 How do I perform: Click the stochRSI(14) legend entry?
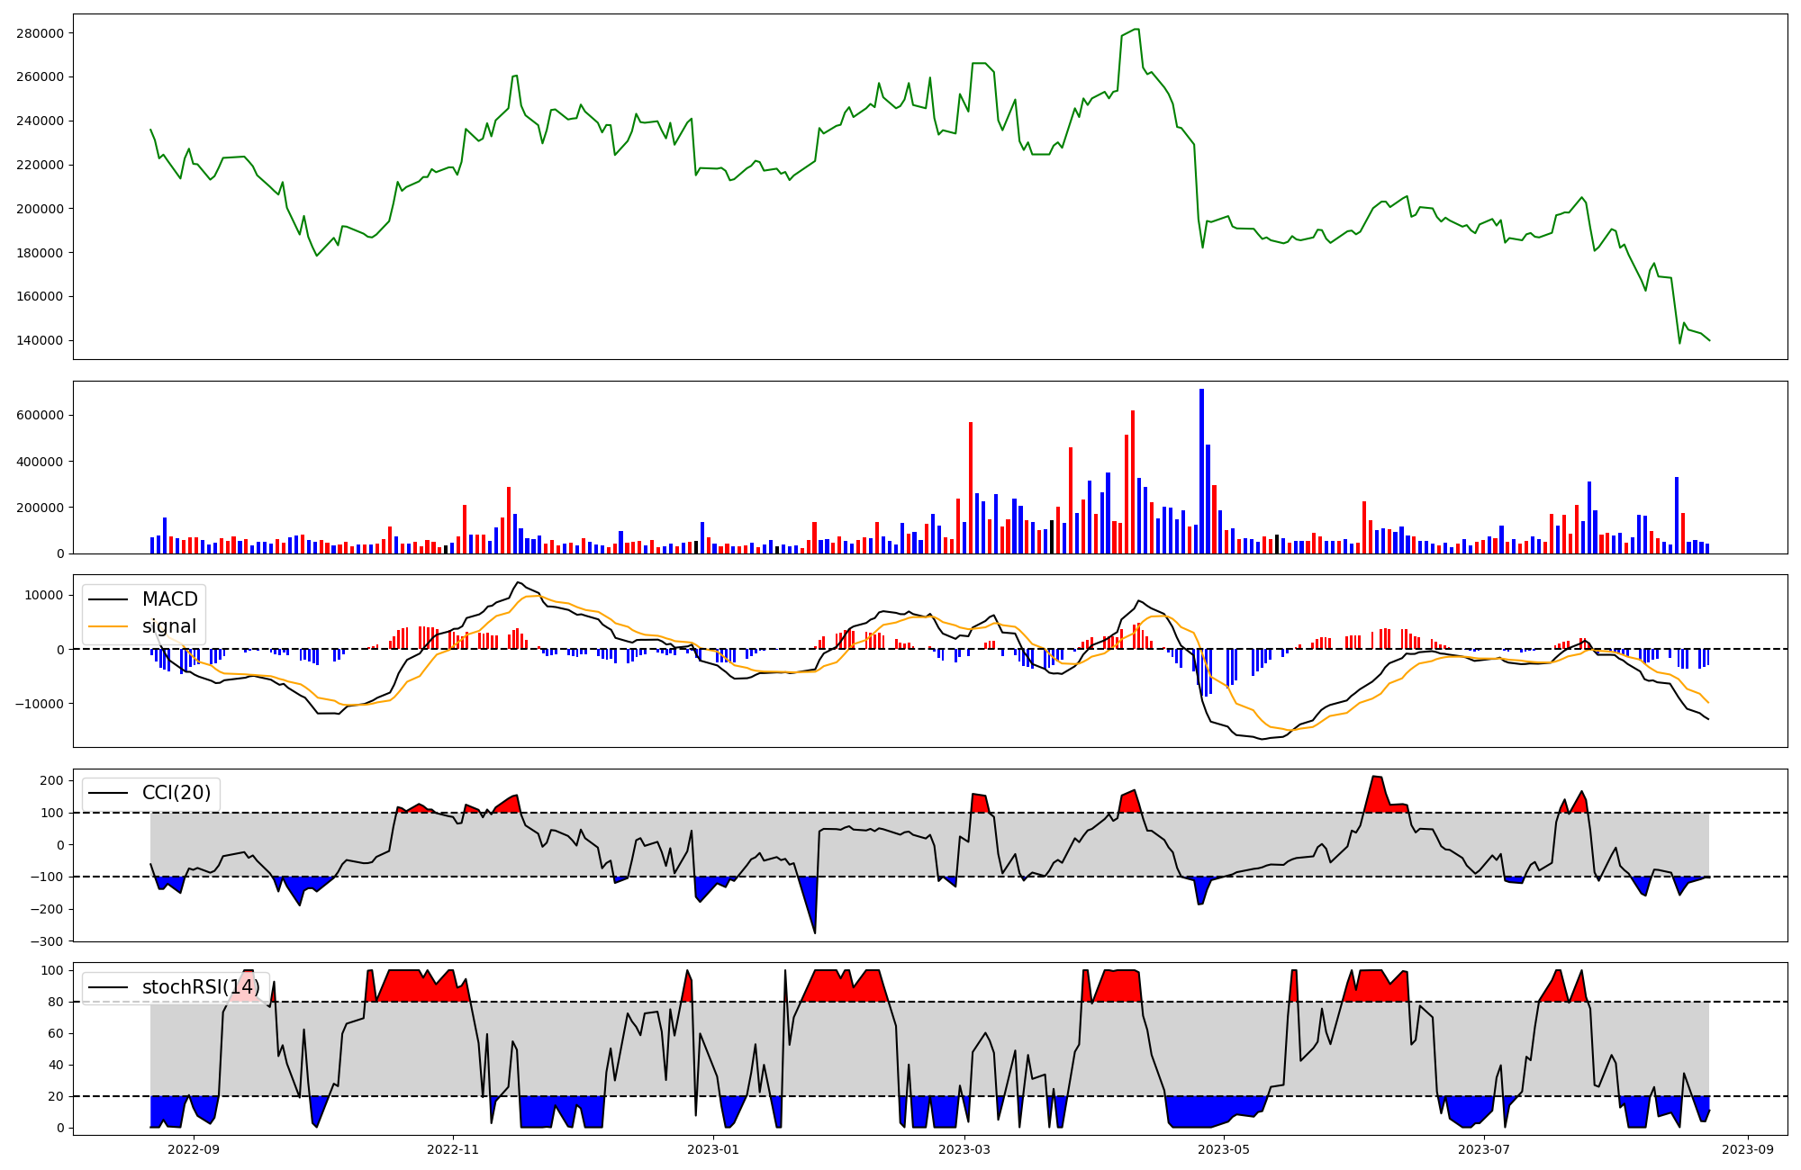[x=200, y=987]
